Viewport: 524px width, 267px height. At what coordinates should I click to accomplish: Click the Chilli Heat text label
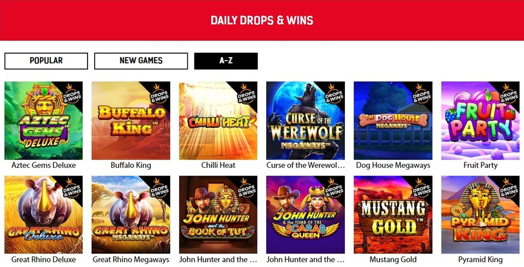pos(218,165)
